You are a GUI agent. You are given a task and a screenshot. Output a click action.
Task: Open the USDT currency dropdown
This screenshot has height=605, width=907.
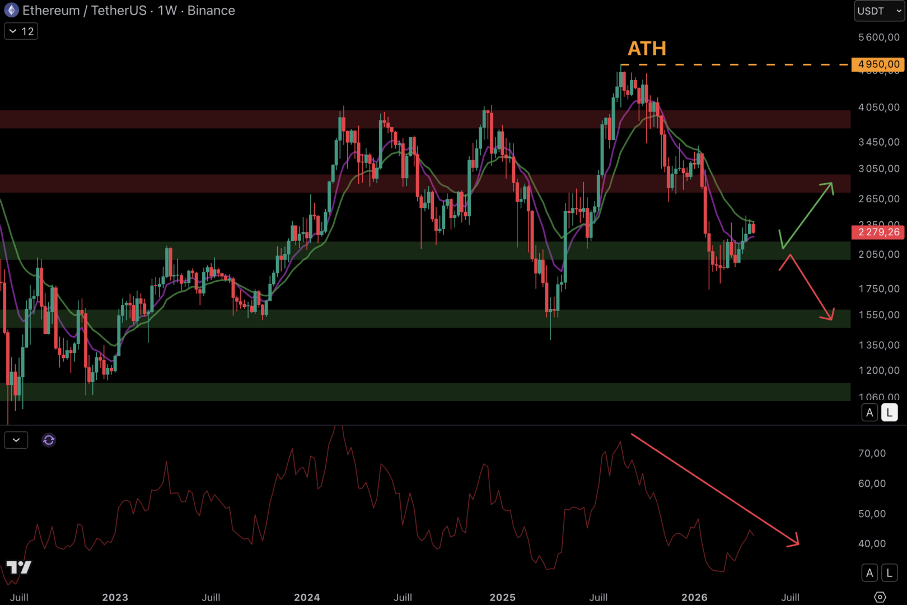[x=879, y=11]
